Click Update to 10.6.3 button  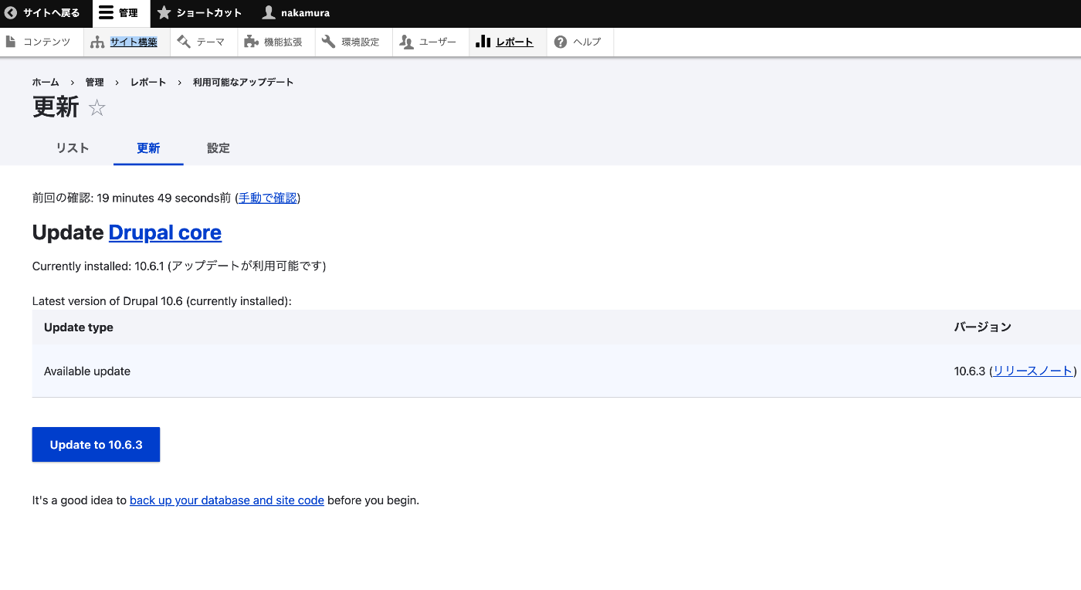pos(96,445)
